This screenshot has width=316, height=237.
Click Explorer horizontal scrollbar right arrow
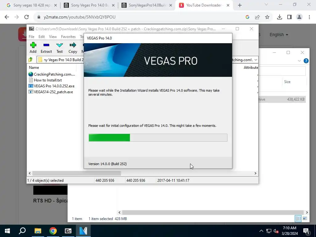[x=307, y=212]
